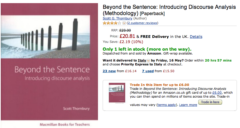Screen dimensions: 240x128
Task: Click the £20.81 price amount
Action: pos(127,36)
